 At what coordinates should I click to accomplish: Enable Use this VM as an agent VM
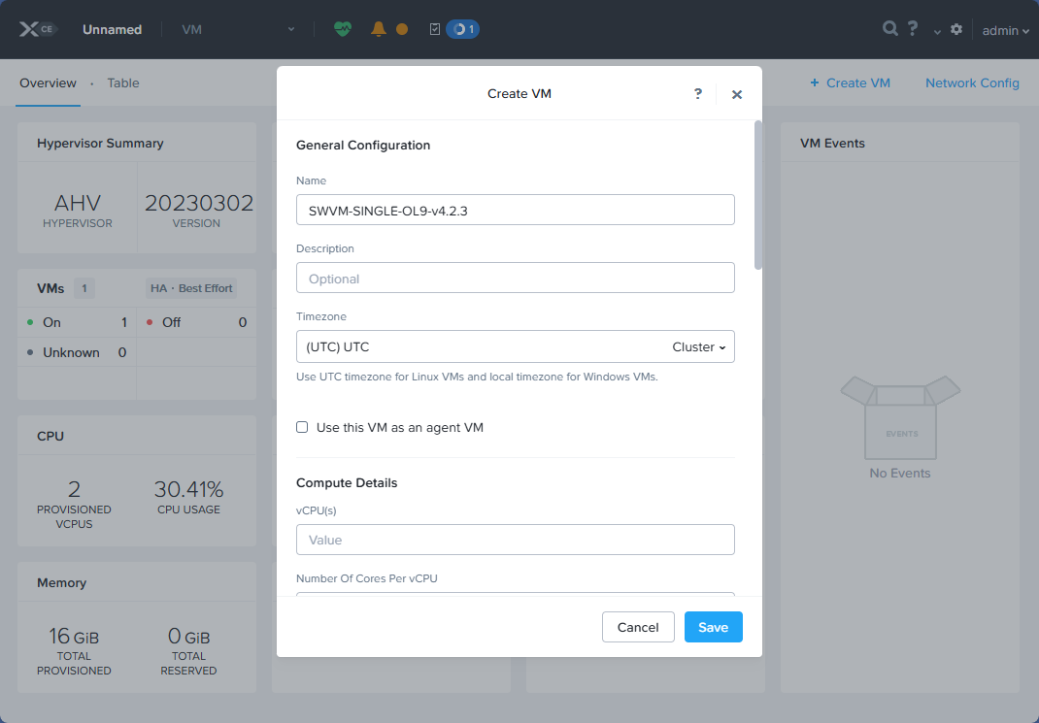(x=302, y=426)
